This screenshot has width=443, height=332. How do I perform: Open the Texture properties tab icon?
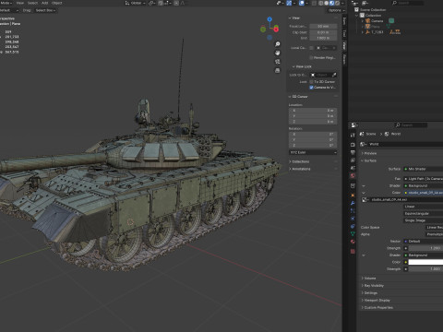[x=353, y=252]
